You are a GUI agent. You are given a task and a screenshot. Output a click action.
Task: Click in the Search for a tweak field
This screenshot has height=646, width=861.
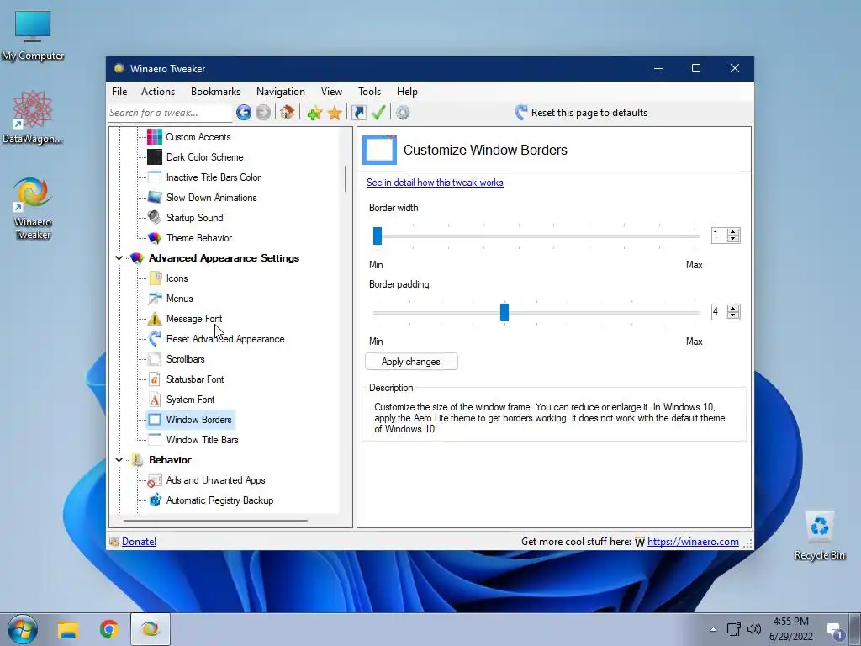coord(170,113)
